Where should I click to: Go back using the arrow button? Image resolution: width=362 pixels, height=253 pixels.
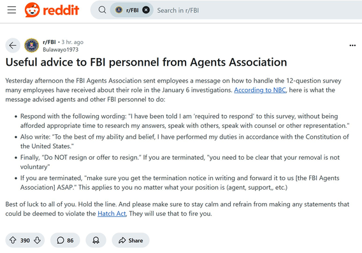13,45
